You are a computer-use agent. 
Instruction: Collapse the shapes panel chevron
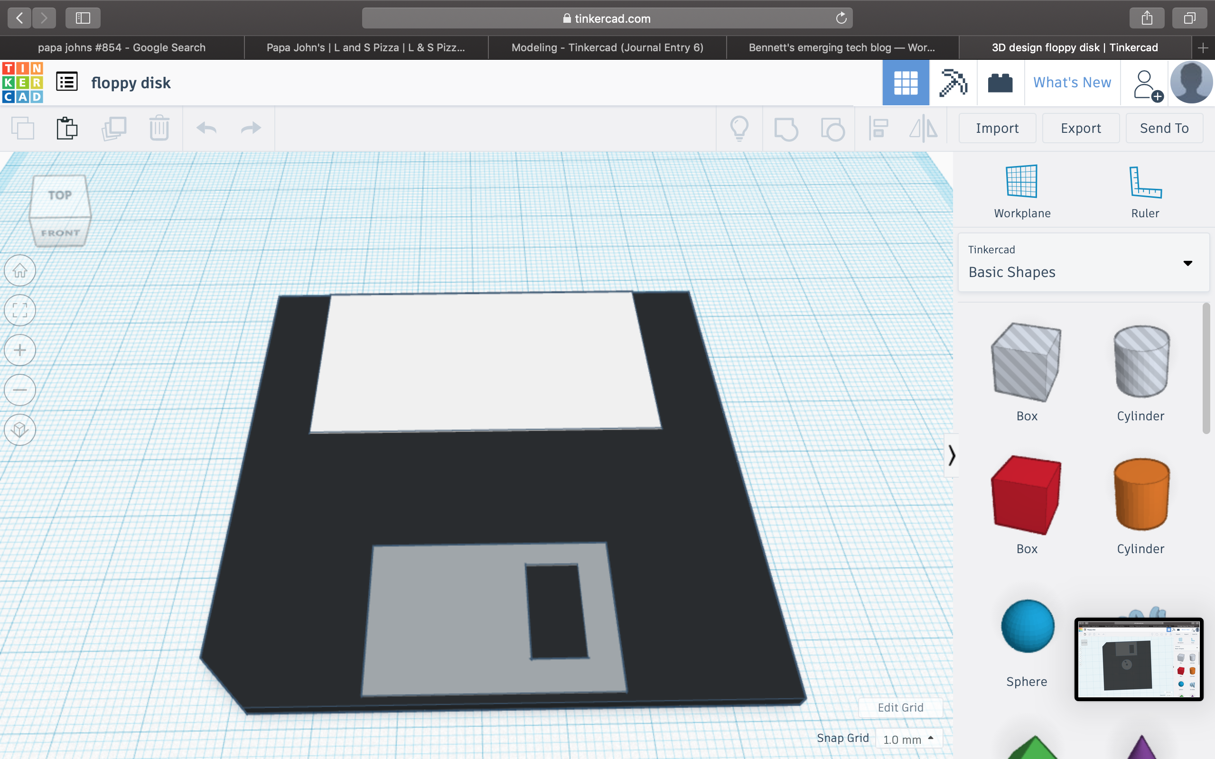click(x=952, y=455)
